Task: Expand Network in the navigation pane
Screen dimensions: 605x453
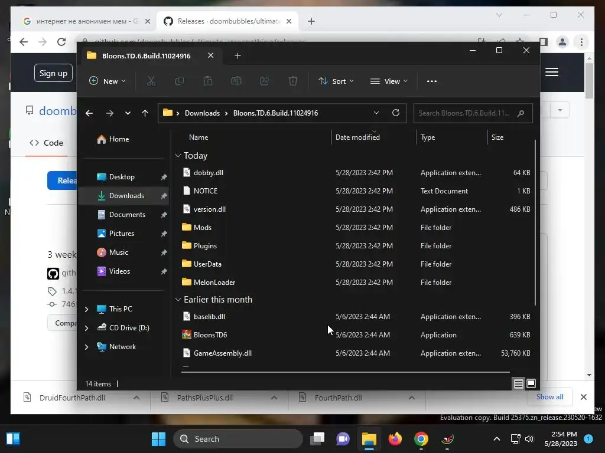Action: (86, 347)
